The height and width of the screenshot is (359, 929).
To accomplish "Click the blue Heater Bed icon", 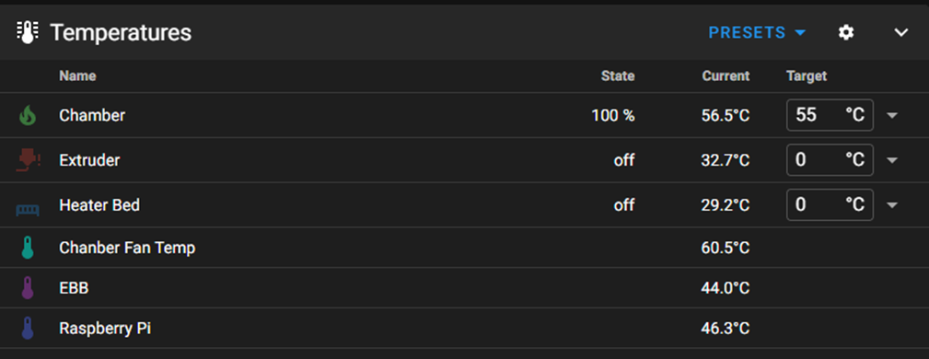I will click(x=28, y=210).
